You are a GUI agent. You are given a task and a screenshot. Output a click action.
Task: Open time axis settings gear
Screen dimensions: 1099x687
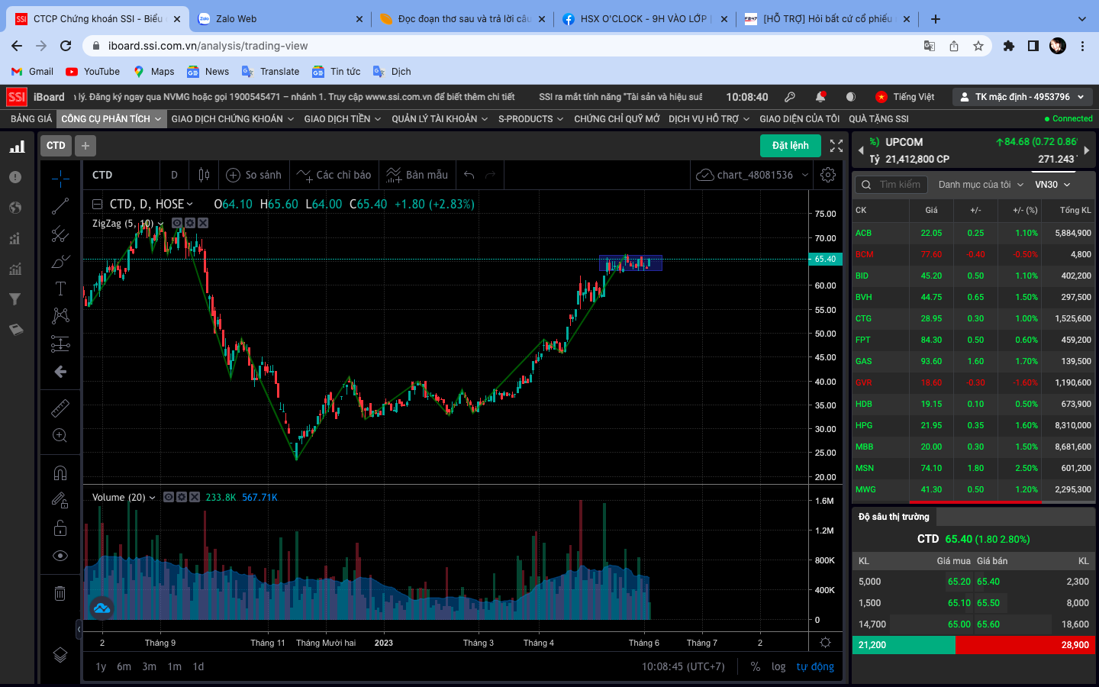pos(825,642)
